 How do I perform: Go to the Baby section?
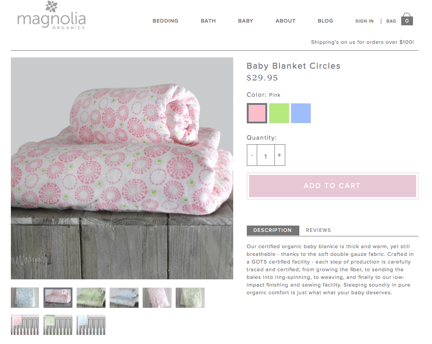coord(245,21)
